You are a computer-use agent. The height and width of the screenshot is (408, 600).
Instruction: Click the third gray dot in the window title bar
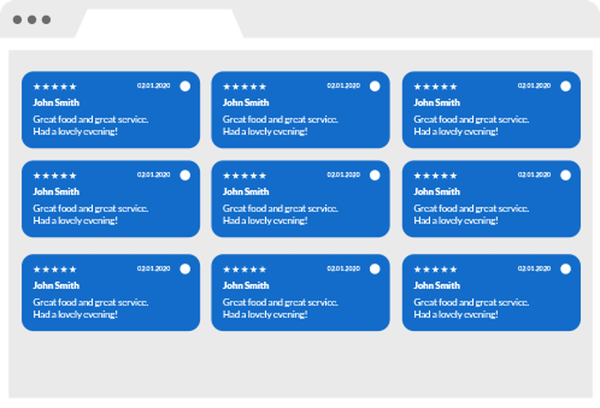click(x=46, y=20)
